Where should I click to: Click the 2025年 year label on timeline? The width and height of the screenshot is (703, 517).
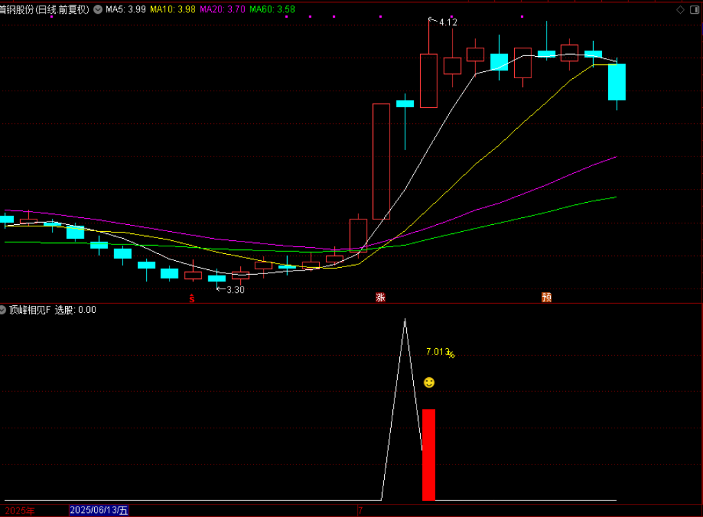19,511
